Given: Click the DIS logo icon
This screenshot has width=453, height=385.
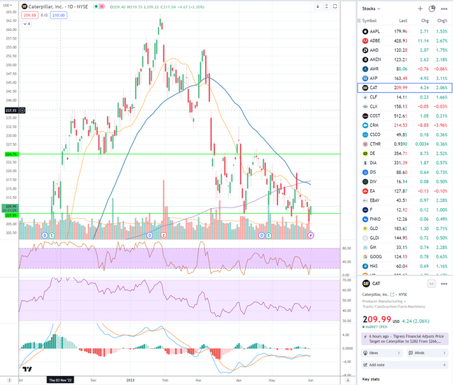Looking at the screenshot, I should 365,172.
